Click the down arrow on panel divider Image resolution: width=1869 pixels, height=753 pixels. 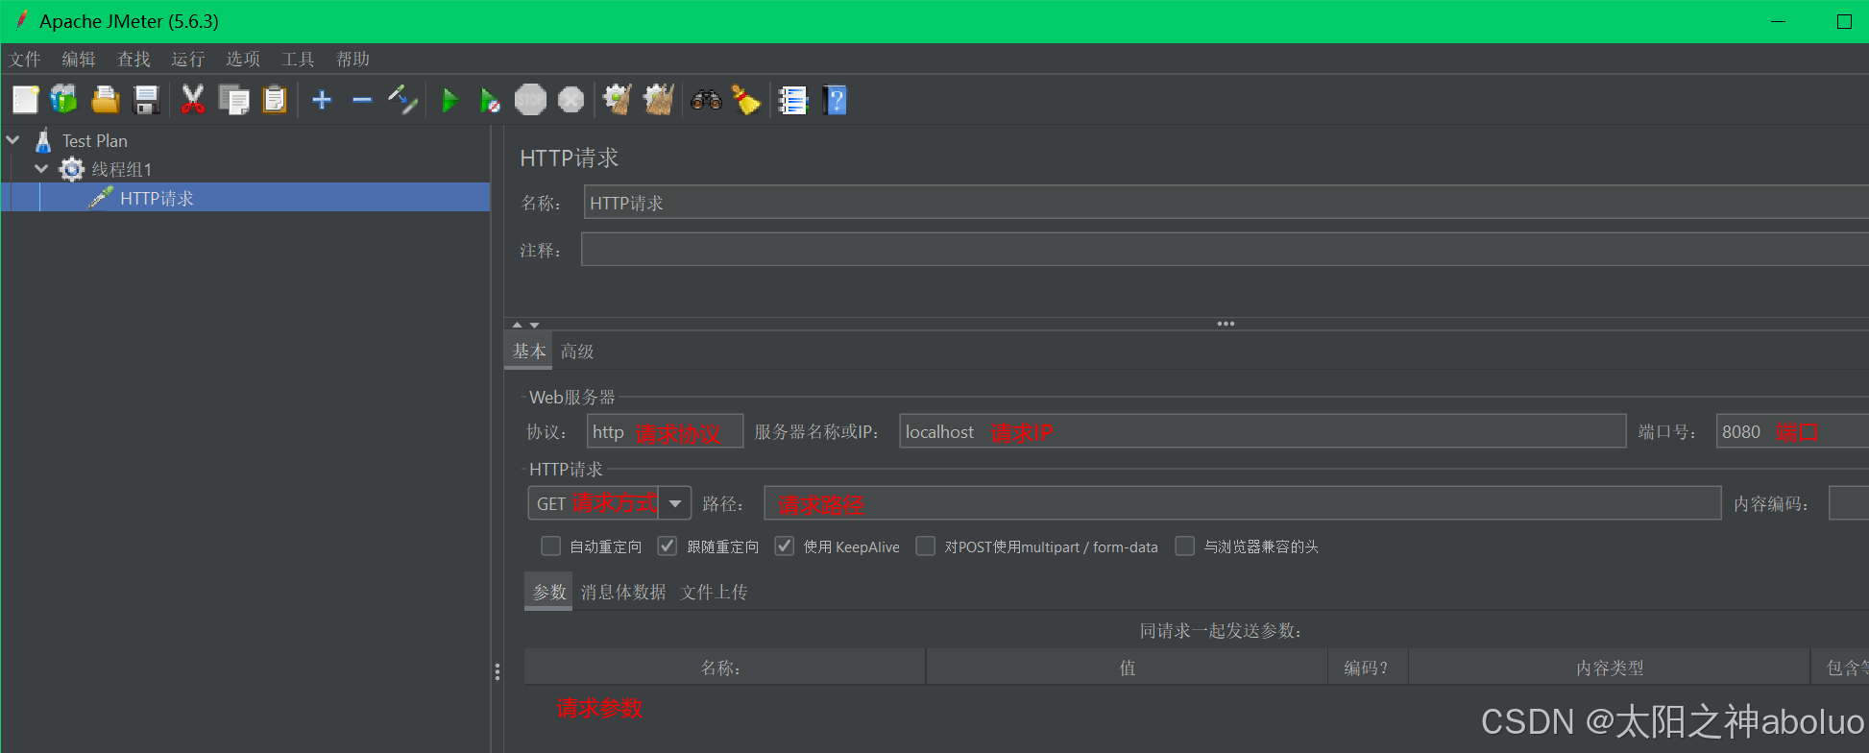(x=535, y=325)
